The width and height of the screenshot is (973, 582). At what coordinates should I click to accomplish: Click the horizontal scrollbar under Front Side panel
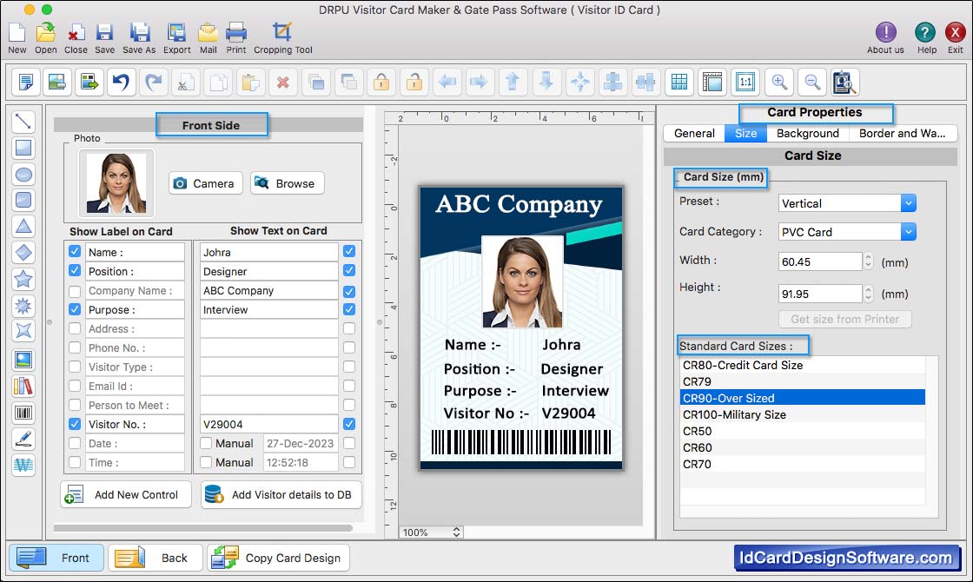click(x=203, y=528)
